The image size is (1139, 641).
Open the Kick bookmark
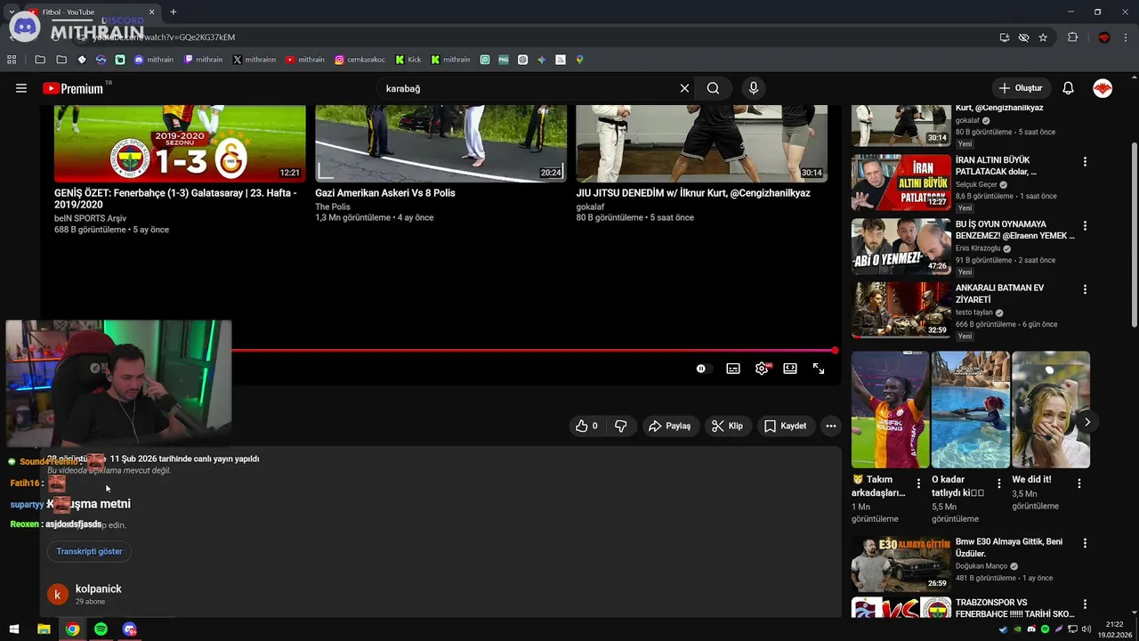tap(408, 60)
